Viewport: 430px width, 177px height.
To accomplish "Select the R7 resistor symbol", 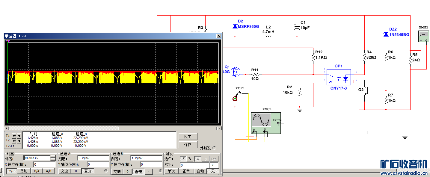I will 386,100.
